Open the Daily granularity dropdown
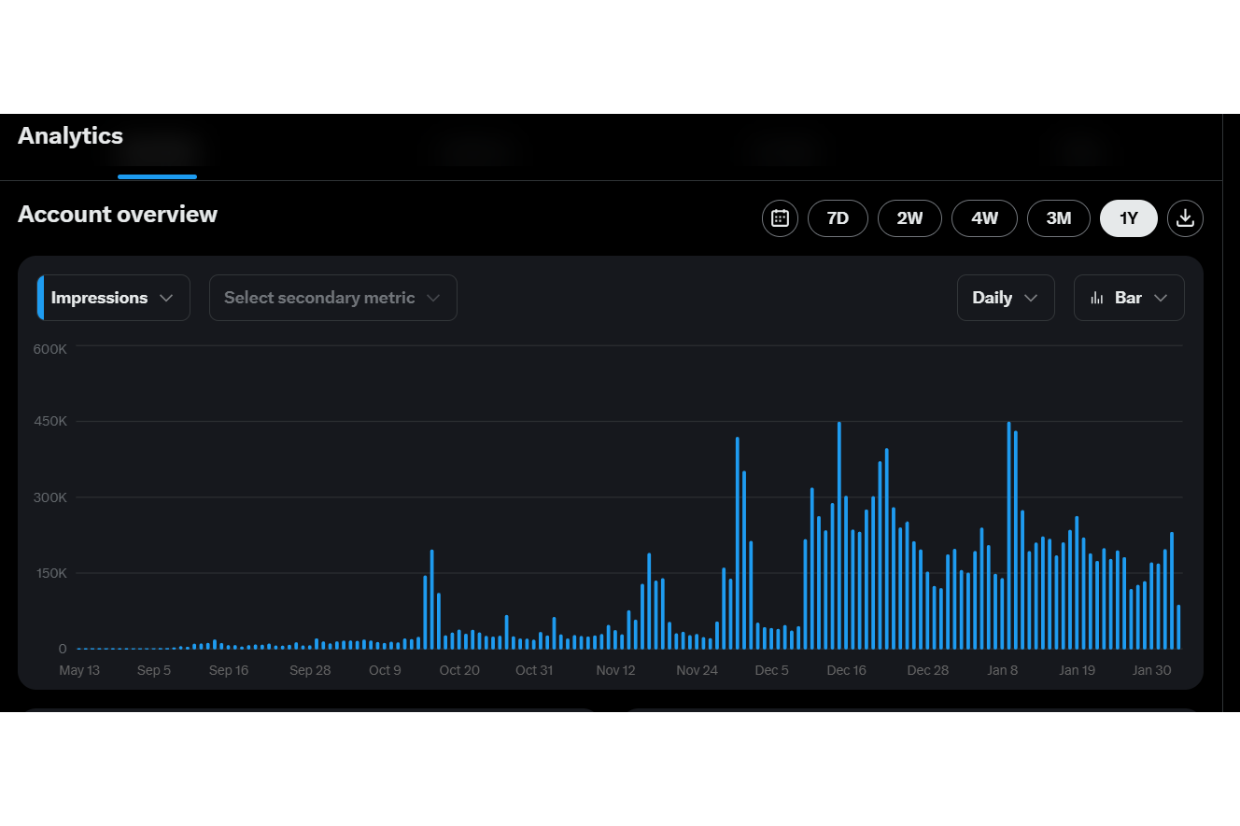This screenshot has height=826, width=1240. click(x=1006, y=298)
